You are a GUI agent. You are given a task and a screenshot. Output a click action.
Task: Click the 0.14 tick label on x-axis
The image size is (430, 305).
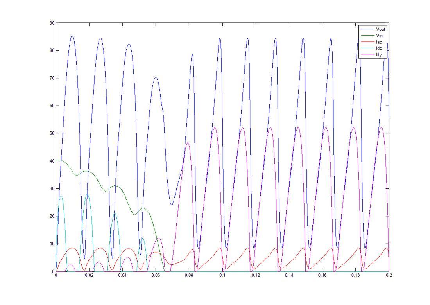(289, 276)
